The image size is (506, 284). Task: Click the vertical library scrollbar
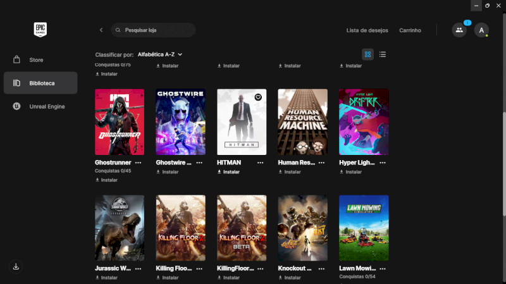(x=503, y=164)
